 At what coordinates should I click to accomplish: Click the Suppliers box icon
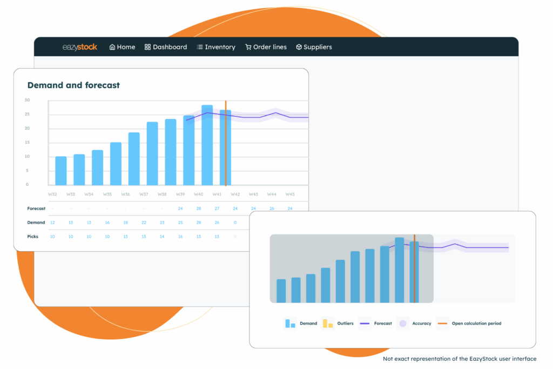point(299,47)
